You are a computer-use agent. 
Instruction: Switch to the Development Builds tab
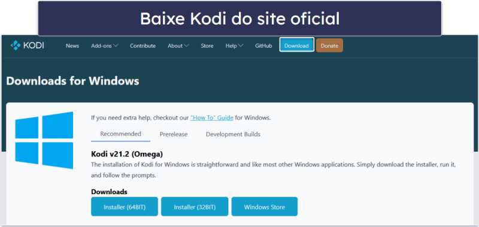point(233,134)
